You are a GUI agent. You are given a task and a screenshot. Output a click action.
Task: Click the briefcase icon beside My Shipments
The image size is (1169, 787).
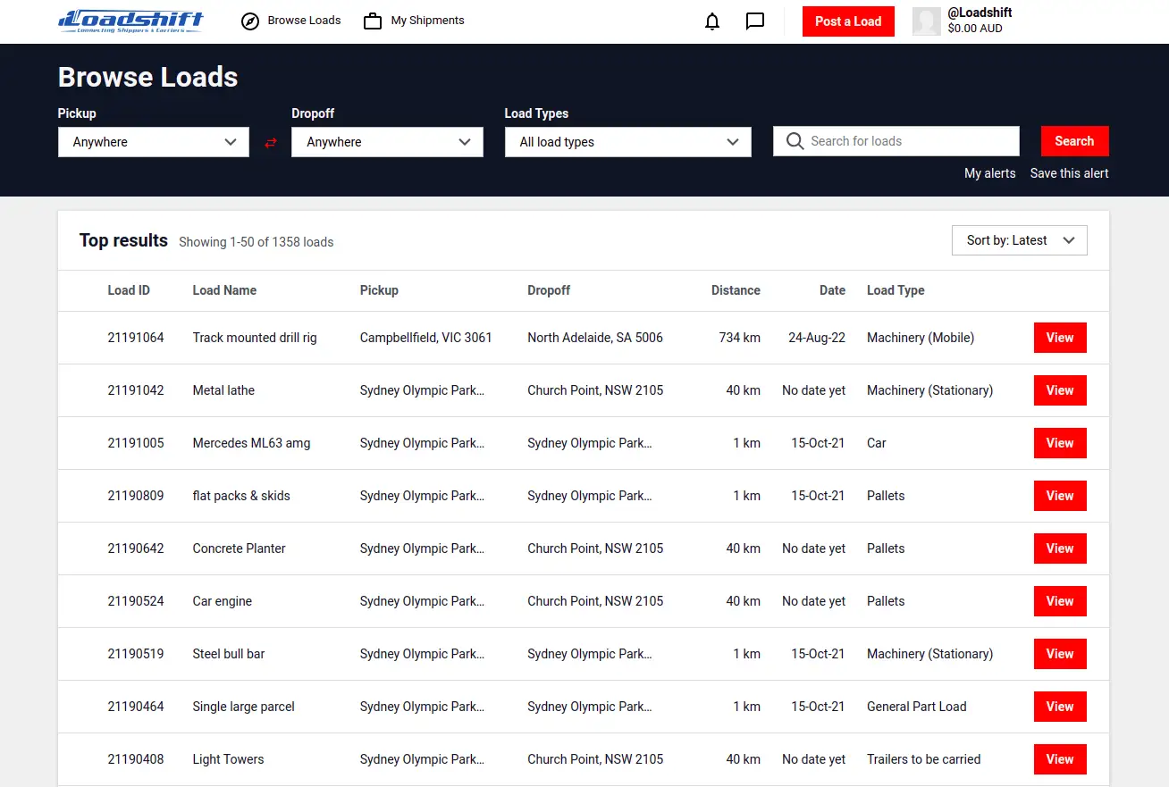point(373,21)
